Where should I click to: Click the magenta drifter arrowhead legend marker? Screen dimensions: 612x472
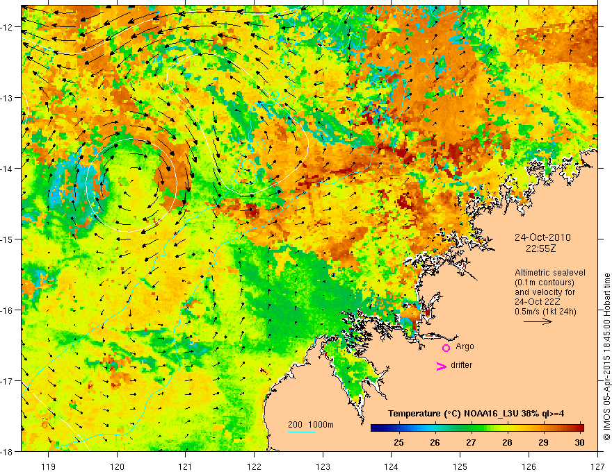442,366
